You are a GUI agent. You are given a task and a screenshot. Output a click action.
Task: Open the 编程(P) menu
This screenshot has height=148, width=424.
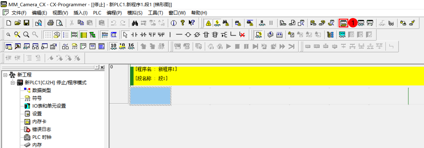coord(114,13)
